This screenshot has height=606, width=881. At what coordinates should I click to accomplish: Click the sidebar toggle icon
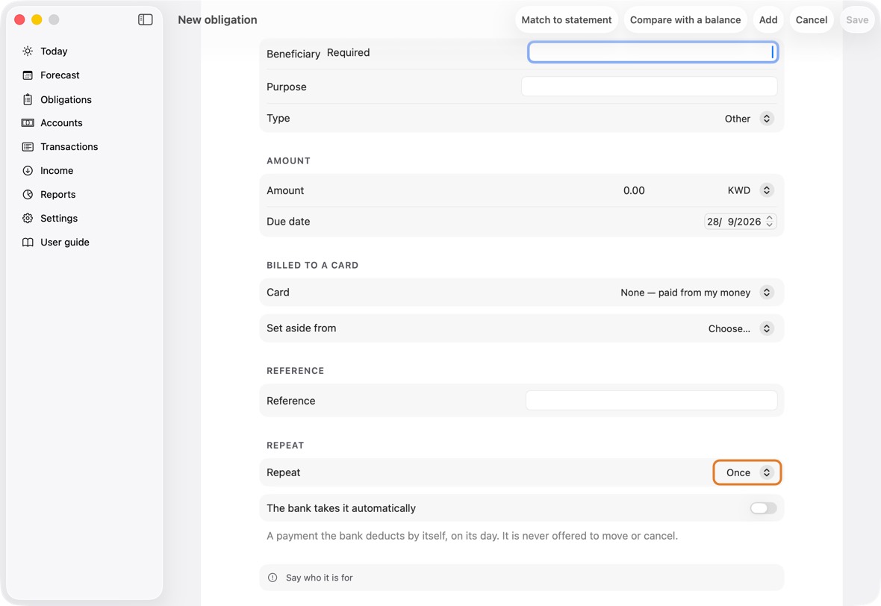pyautogui.click(x=145, y=19)
